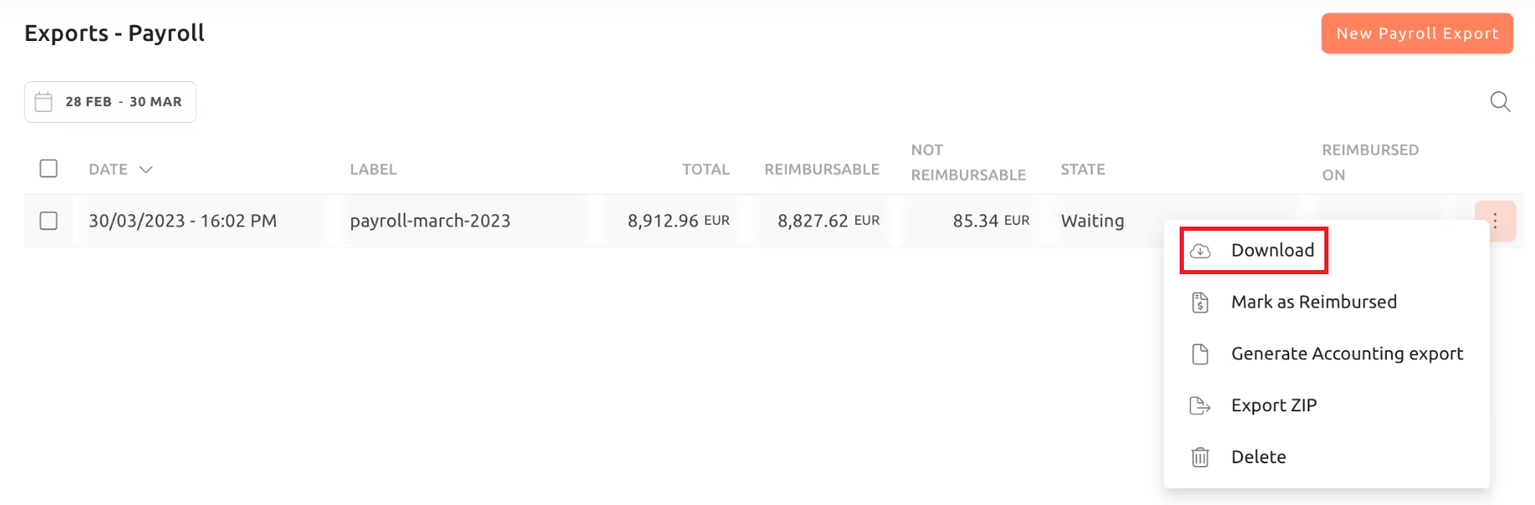
Task: Click the three-dot row actions icon
Action: pos(1495,221)
